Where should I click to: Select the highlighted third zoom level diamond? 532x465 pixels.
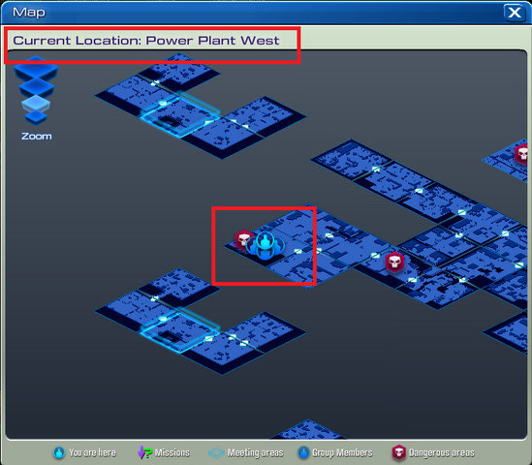point(36,104)
